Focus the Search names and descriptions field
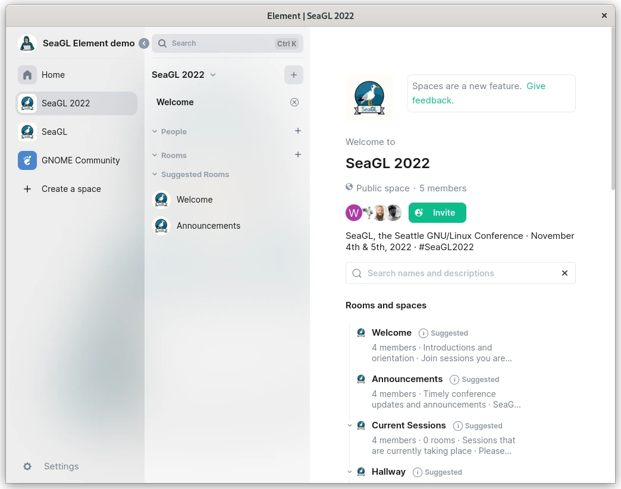 click(460, 273)
